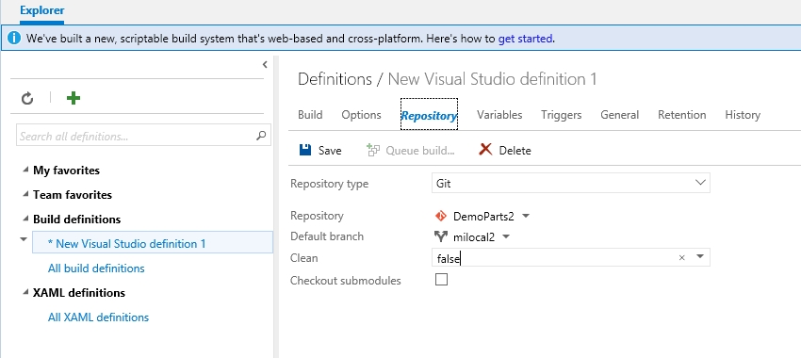The width and height of the screenshot is (801, 358).
Task: Follow the get started link
Action: coord(525,39)
